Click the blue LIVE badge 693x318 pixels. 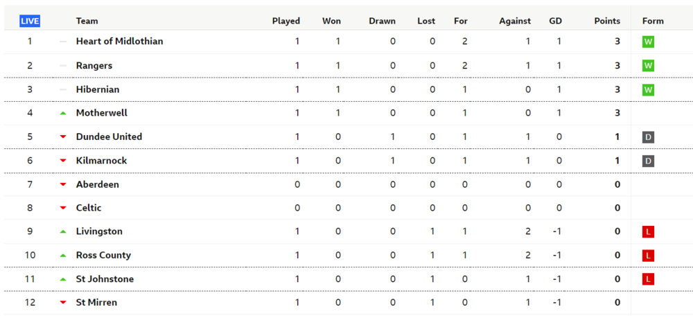tap(30, 21)
